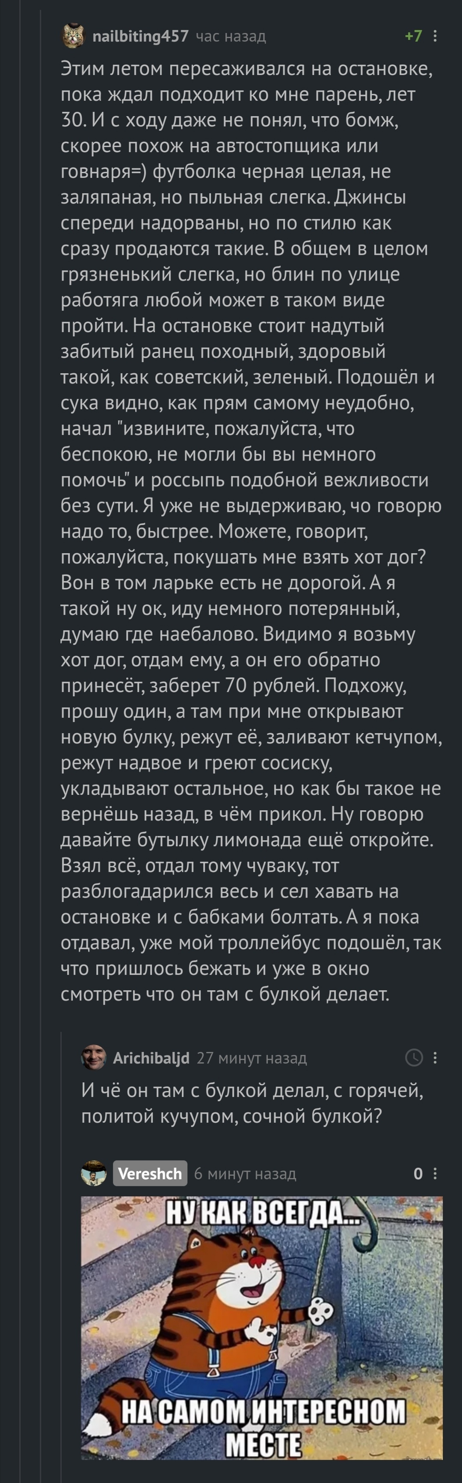Viewport: 462px width, 1483px height.
Task: Click the "6 минут назад" timestamp
Action: coord(245,1174)
